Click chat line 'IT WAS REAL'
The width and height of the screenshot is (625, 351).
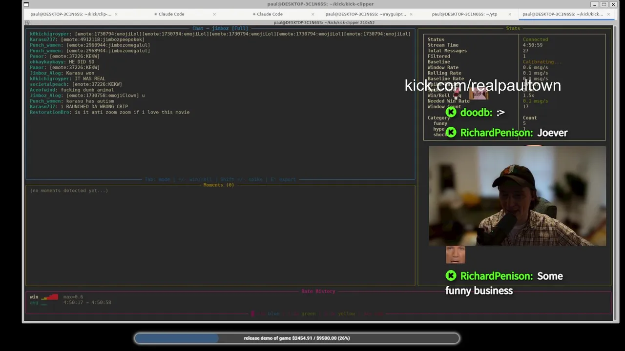[x=67, y=78]
